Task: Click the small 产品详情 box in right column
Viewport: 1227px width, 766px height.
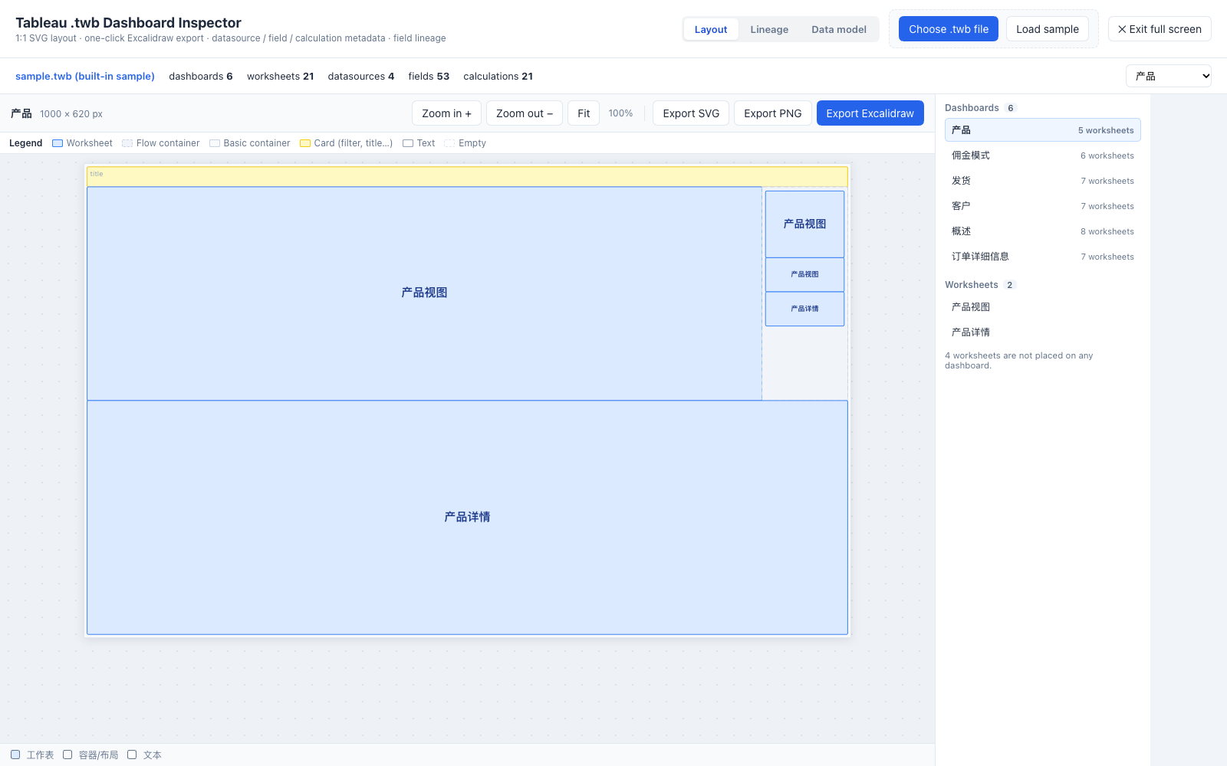Action: (804, 309)
